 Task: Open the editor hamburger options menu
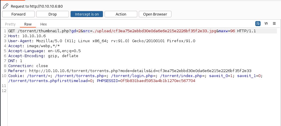[274, 24]
